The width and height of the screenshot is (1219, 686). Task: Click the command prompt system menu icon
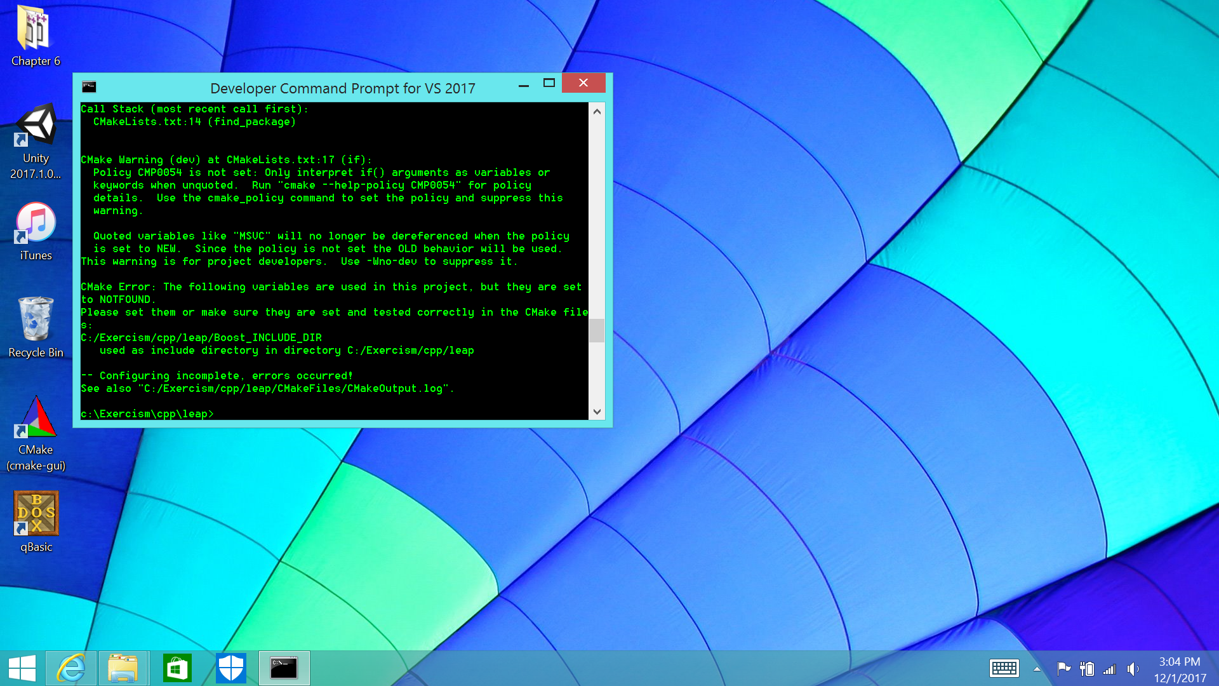click(89, 87)
